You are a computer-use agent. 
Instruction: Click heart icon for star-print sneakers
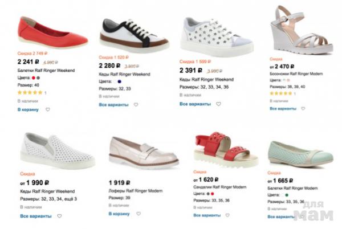click(x=218, y=104)
